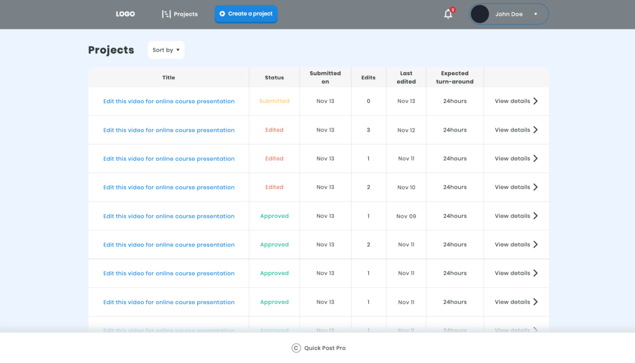
Task: Open the project title in the Submitted row
Action: pos(169,101)
